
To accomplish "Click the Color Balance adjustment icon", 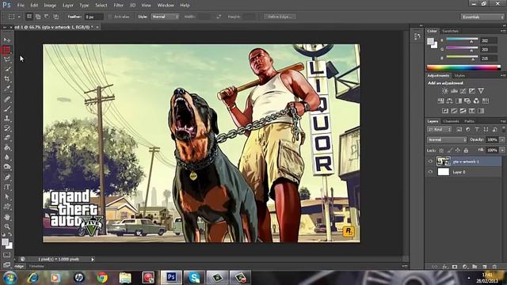I will click(449, 101).
